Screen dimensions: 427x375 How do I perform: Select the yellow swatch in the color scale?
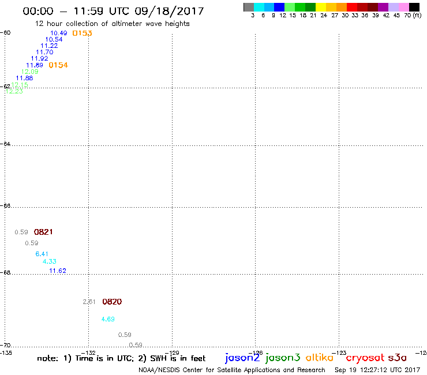[321, 7]
